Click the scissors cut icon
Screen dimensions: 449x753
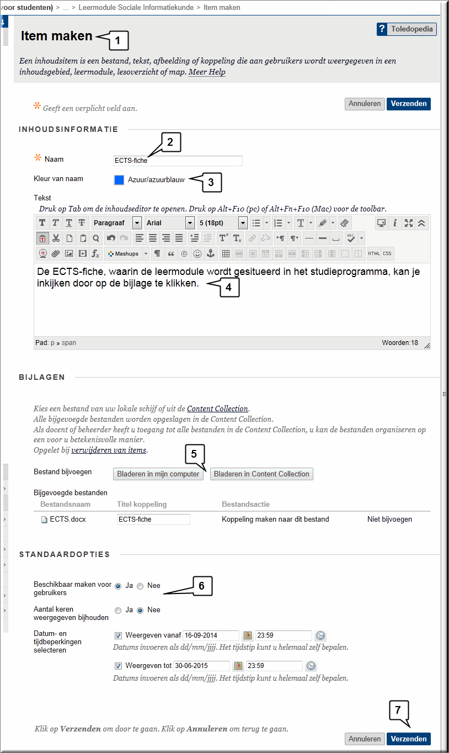56,238
